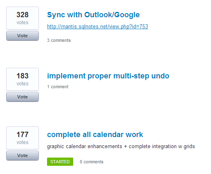View the 3 comments link
The image size is (211, 174).
point(59,40)
